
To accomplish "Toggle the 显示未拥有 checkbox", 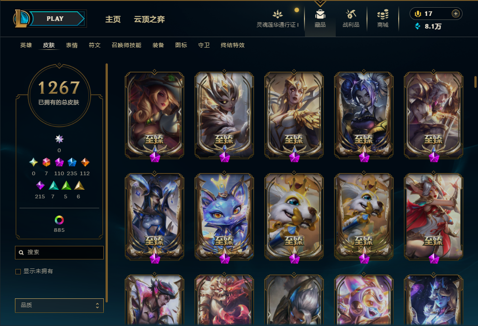I will 18,272.
